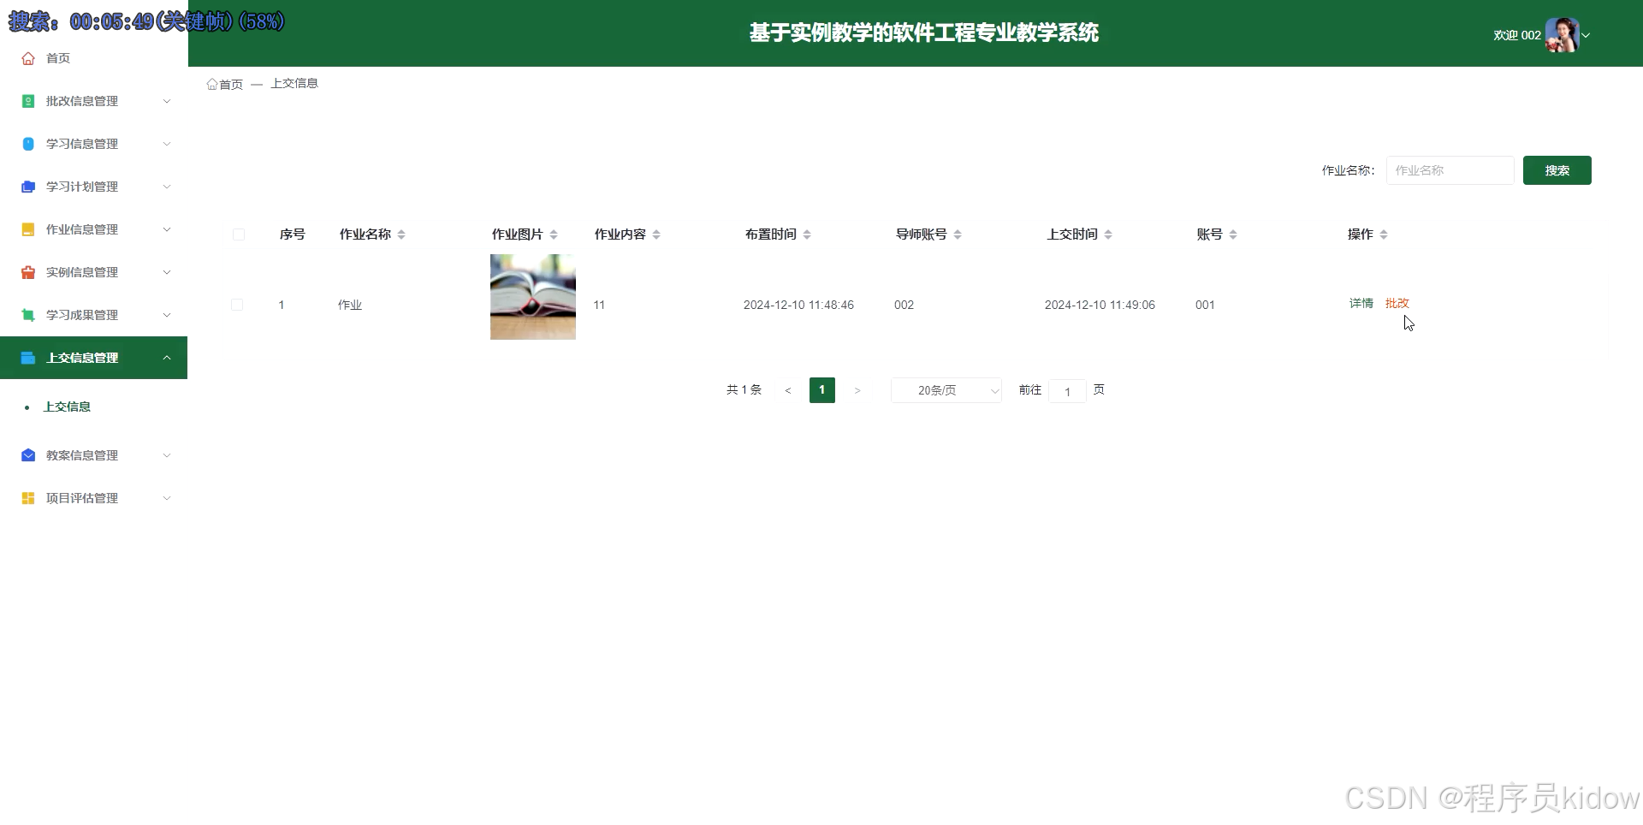Sort by 账号 column arrows
The image size is (1643, 825).
coord(1233,234)
